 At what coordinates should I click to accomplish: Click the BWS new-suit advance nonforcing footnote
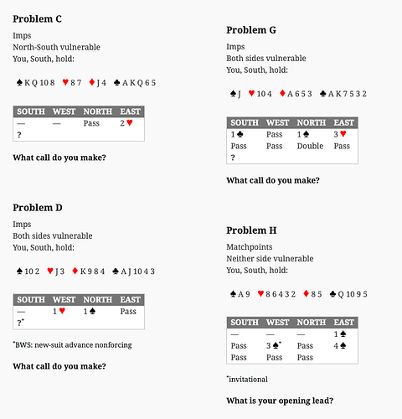72,345
